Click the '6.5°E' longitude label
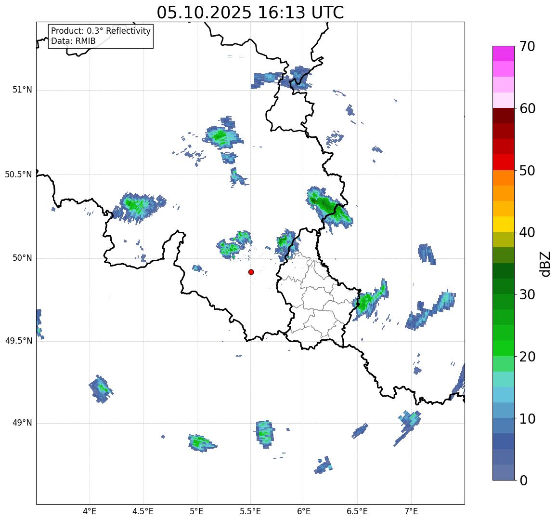The height and width of the screenshot is (521, 557). [357, 511]
